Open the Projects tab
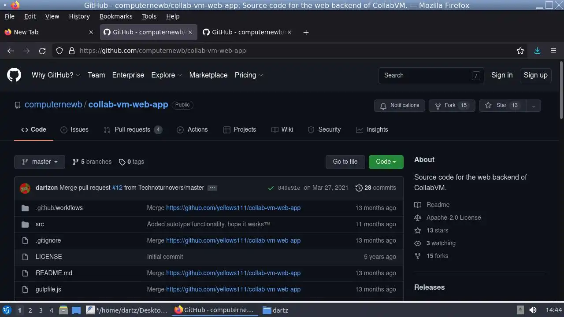 point(240,130)
